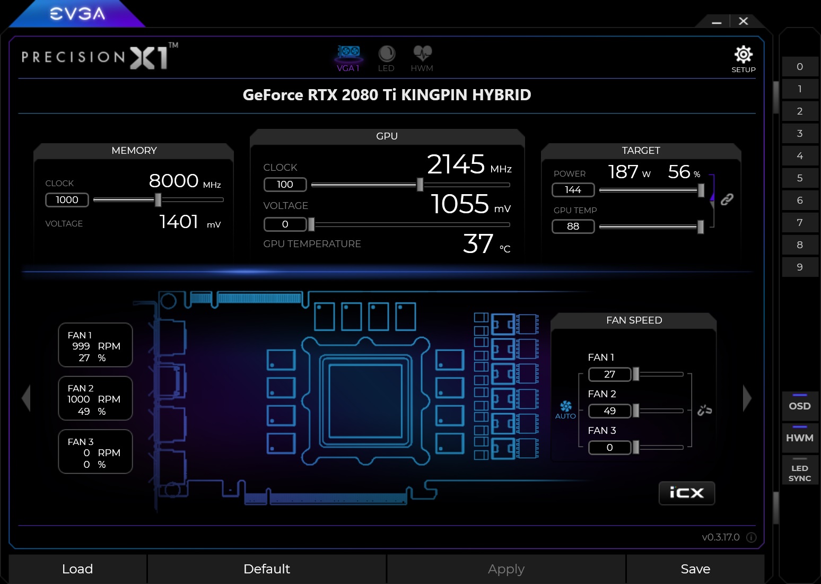The image size is (821, 584).
Task: Click the Fan 1 speed input field
Action: click(x=609, y=374)
